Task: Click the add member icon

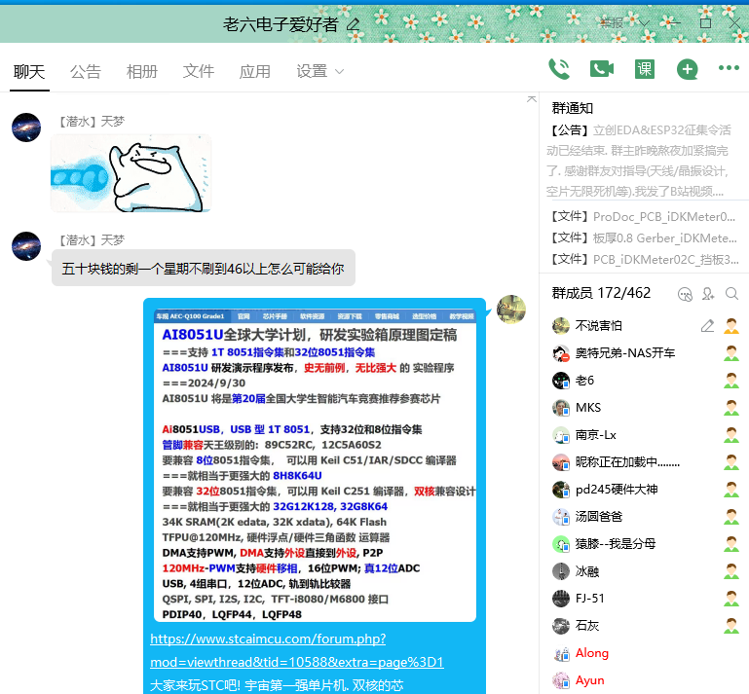Action: [708, 294]
